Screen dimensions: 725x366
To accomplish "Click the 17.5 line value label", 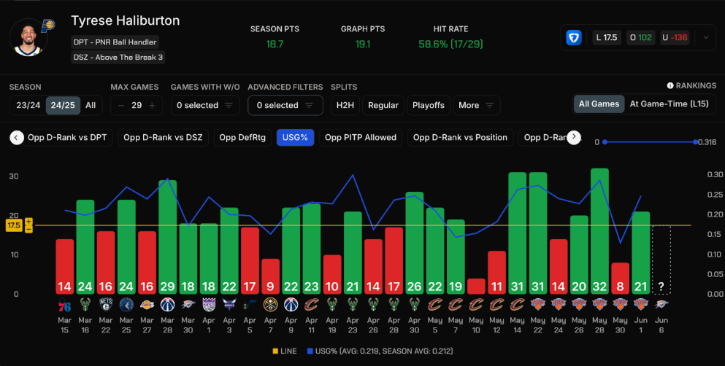I will tap(14, 225).
